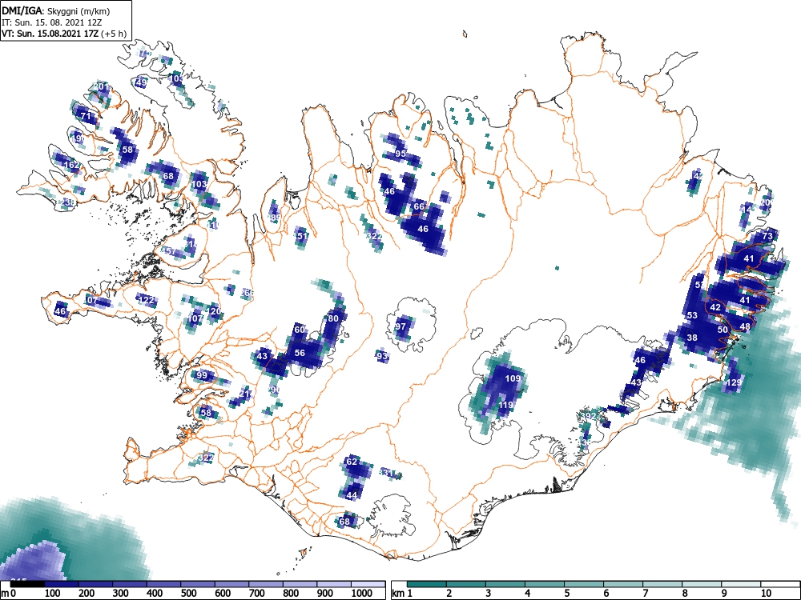Screen dimensions: 801x600
Task: Click the '129' visibility value on the east coast
Action: pyautogui.click(x=734, y=382)
